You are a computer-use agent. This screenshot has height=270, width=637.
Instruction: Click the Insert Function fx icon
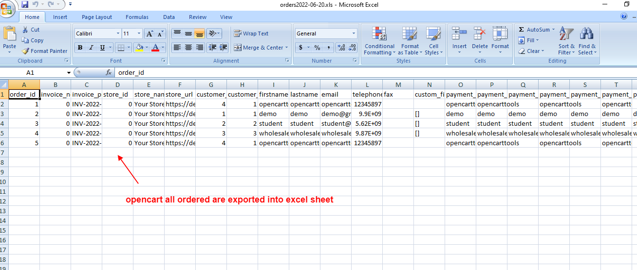(109, 72)
